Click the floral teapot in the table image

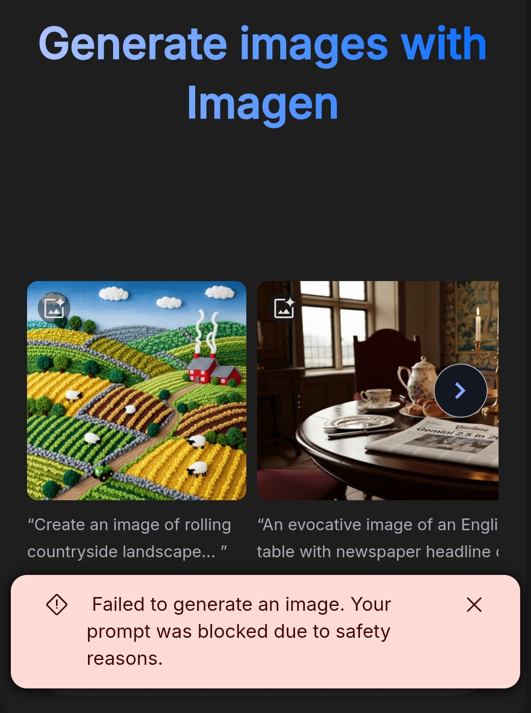click(418, 381)
